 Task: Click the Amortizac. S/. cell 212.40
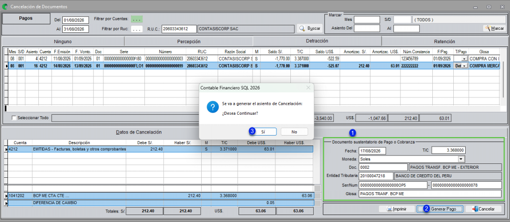(355, 66)
